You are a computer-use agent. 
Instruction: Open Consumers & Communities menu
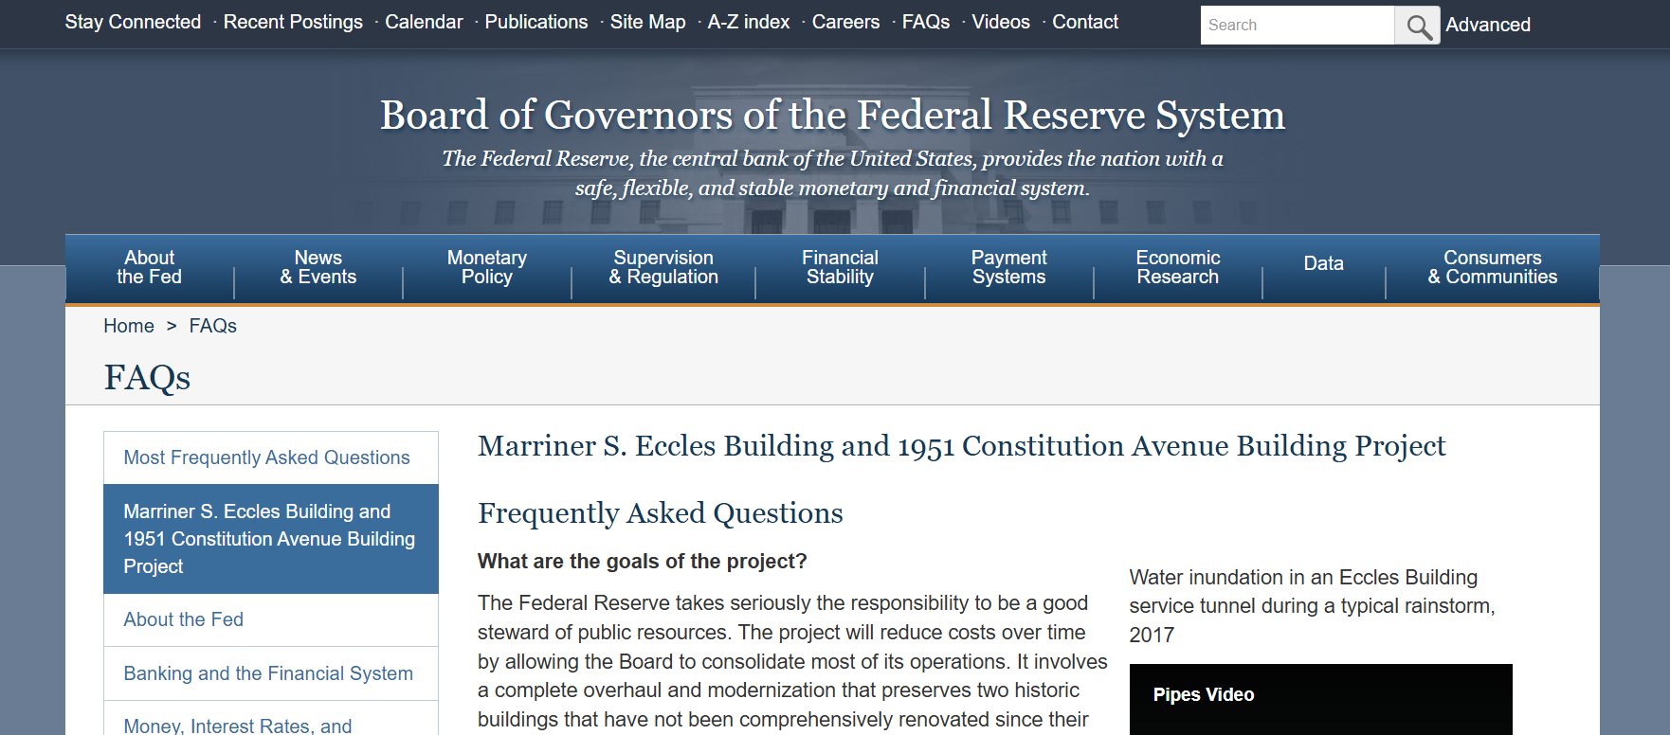point(1492,268)
